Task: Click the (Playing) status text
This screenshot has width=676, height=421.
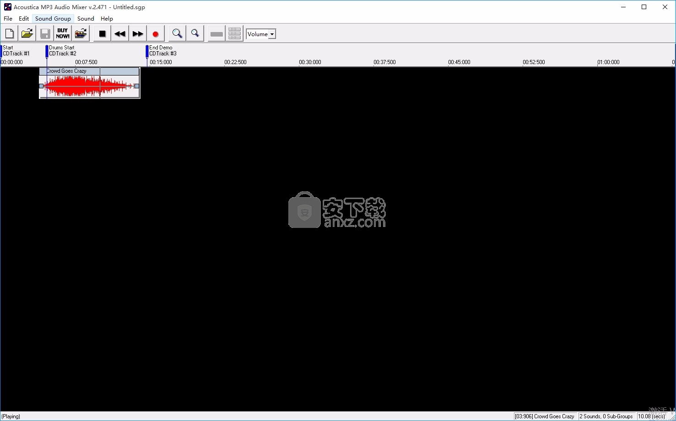Action: click(11, 416)
